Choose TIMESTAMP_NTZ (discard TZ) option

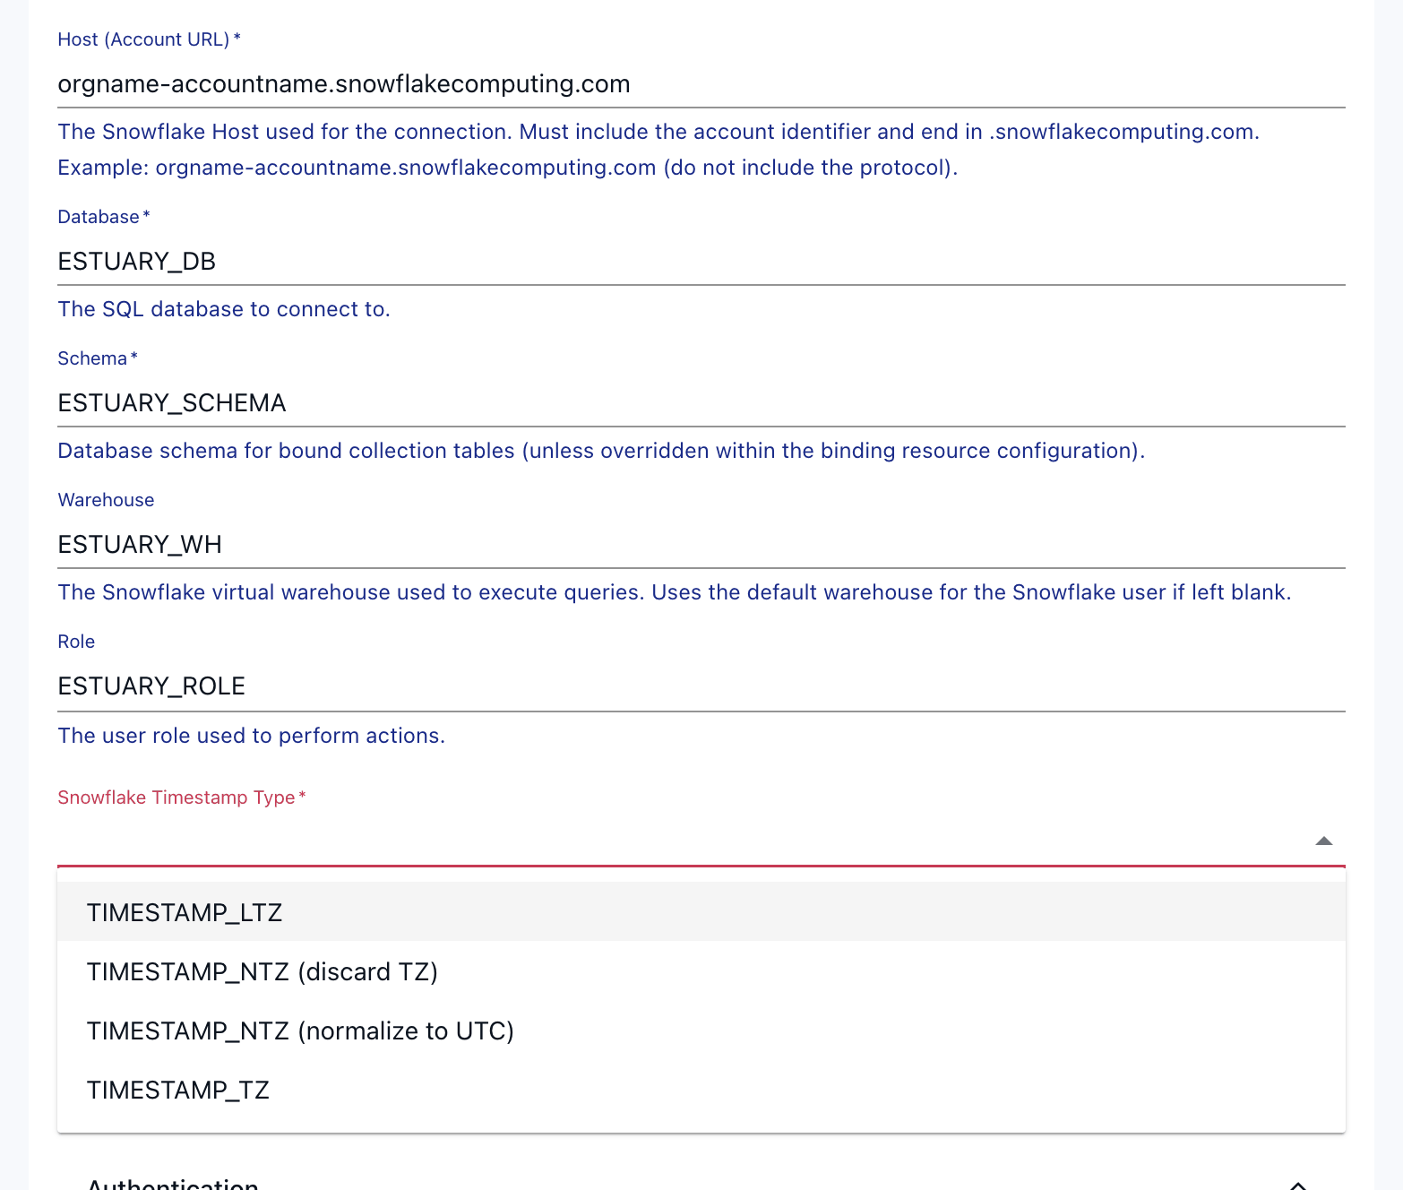(701, 971)
